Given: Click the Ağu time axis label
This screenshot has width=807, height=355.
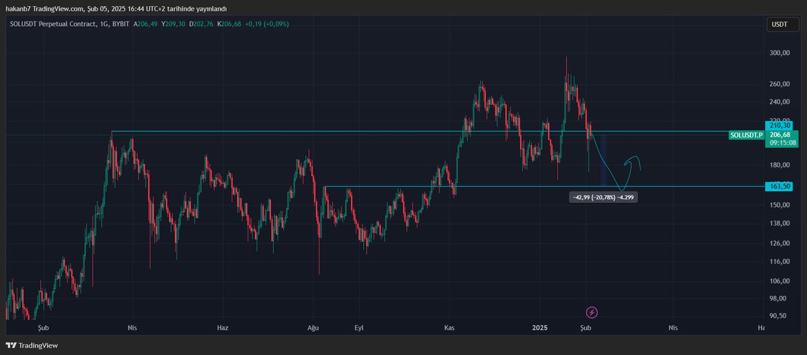Looking at the screenshot, I should [313, 327].
